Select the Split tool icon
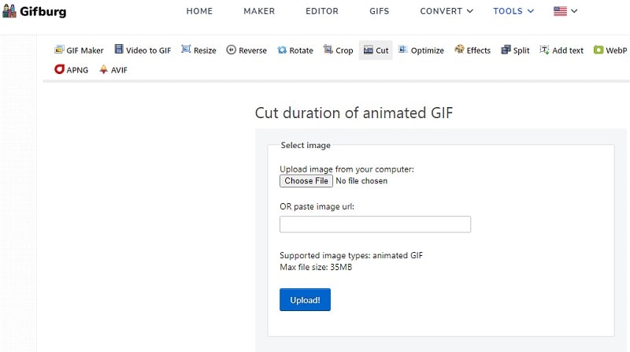The image size is (630, 352). (506, 50)
